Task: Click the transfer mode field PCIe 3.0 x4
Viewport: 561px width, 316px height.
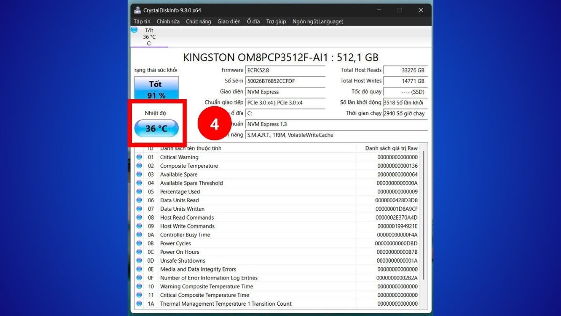Action: 285,103
